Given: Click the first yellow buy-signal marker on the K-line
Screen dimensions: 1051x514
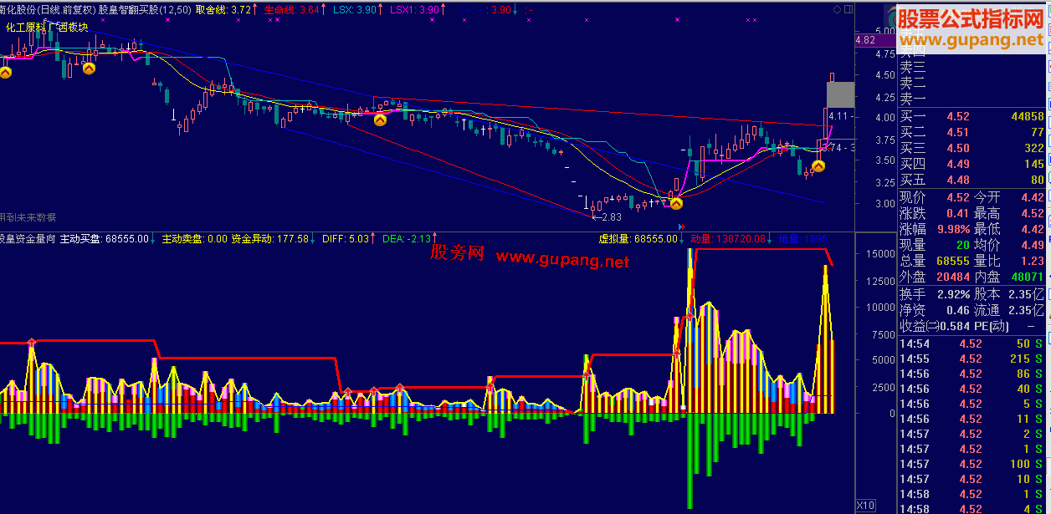Looking at the screenshot, I should tap(5, 73).
